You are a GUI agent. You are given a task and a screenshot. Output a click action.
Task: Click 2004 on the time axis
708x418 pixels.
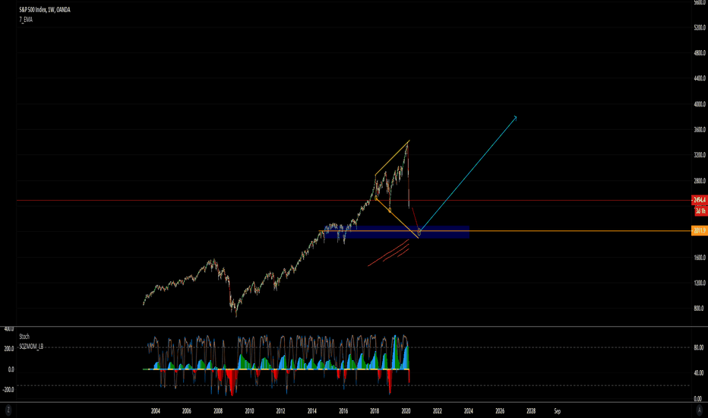[x=155, y=410]
